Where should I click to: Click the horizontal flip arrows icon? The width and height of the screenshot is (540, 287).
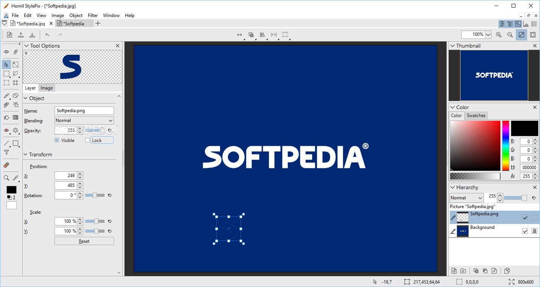[x=239, y=35]
